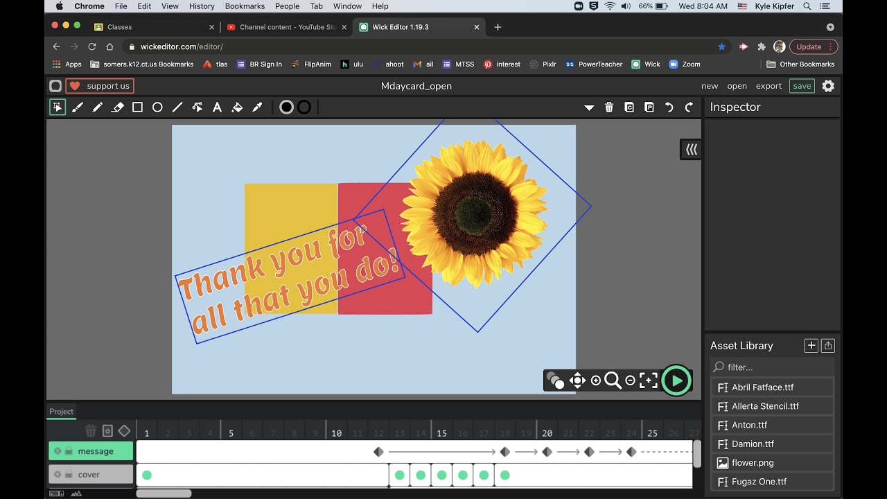
Task: Open the fill color swatch
Action: click(286, 107)
